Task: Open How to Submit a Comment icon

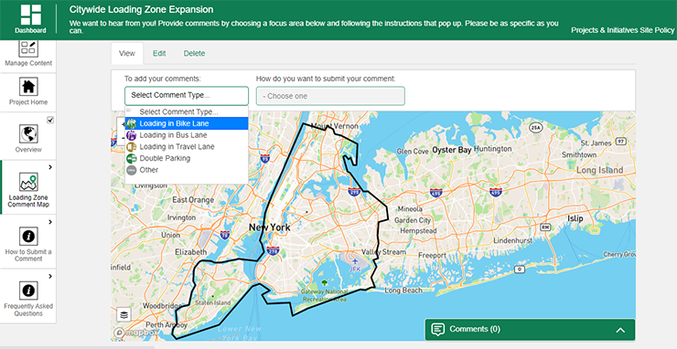Action: pos(28,237)
